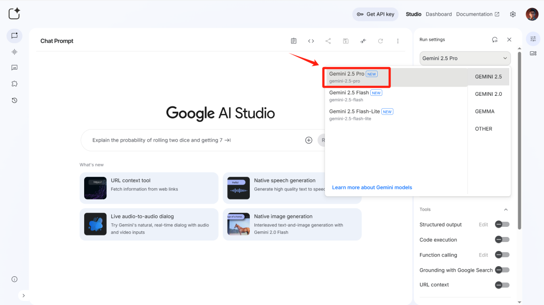544x305 pixels.
Task: Select the GEMMA model category
Action: click(x=488, y=111)
